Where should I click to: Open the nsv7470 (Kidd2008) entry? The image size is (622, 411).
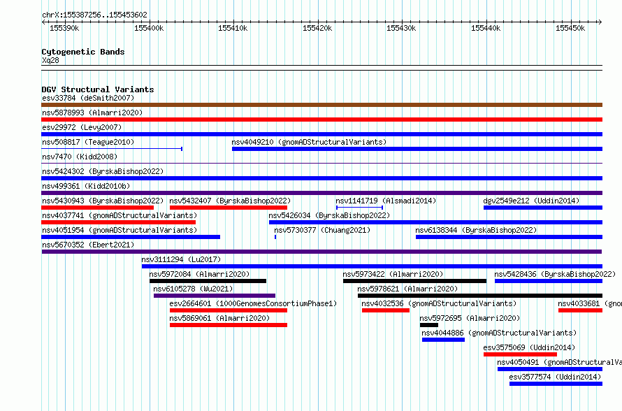point(80,157)
